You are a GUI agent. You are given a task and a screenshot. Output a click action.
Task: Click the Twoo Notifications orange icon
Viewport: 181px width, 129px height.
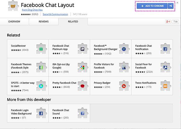coord(166,86)
